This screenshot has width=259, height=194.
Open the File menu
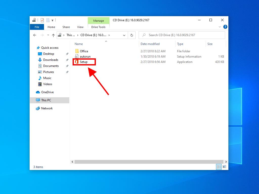click(37, 27)
